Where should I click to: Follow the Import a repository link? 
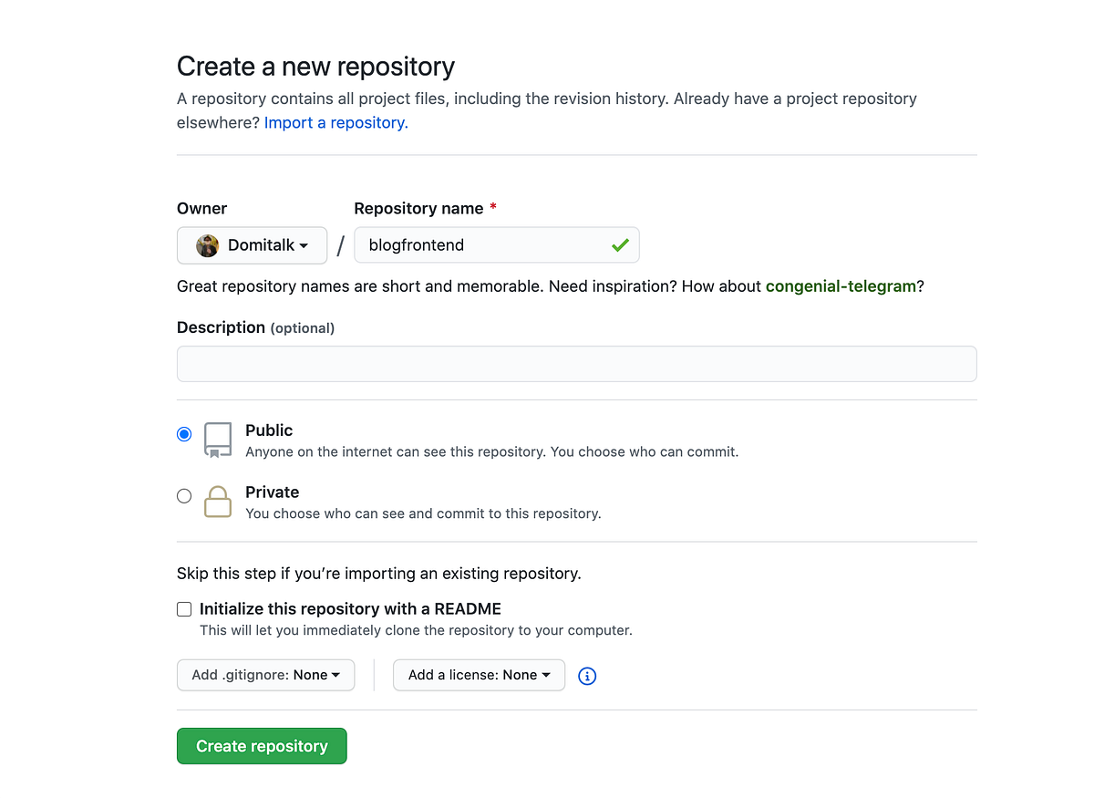334,122
